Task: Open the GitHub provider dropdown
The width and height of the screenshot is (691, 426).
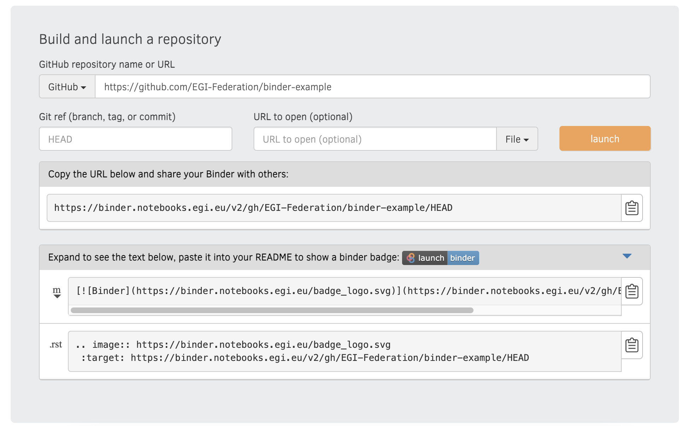Action: (67, 87)
